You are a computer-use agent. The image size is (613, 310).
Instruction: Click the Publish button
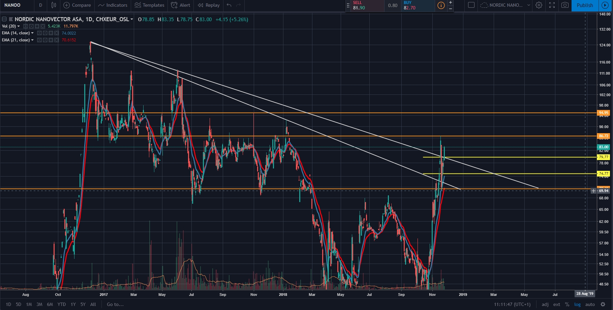585,5
